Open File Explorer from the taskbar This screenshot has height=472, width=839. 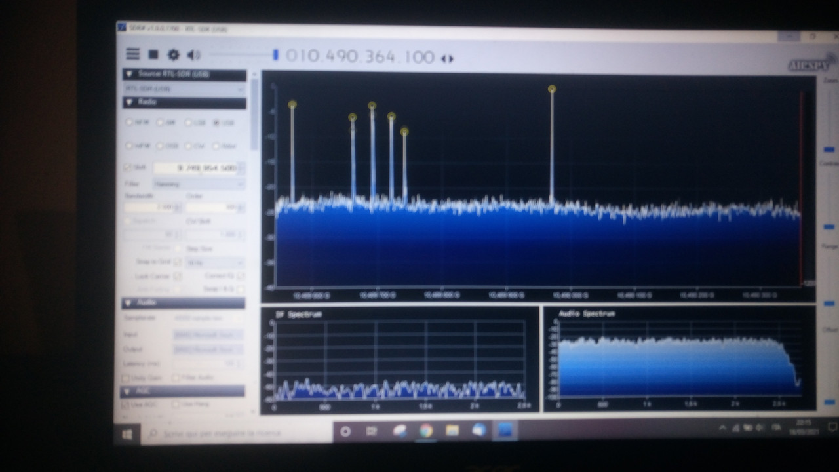coord(452,431)
